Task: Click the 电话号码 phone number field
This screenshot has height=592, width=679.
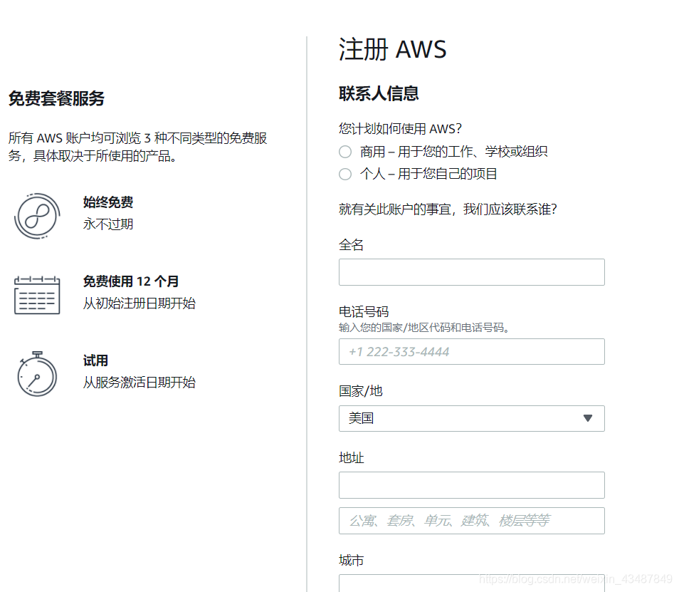Action: (x=472, y=351)
